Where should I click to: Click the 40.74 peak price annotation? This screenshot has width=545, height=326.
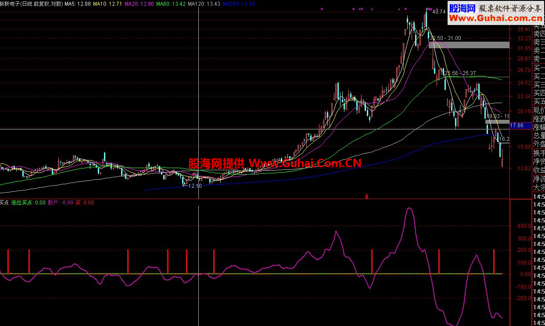point(439,12)
